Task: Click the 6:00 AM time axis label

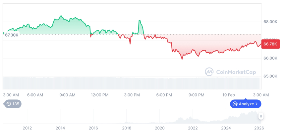Action: point(35,95)
